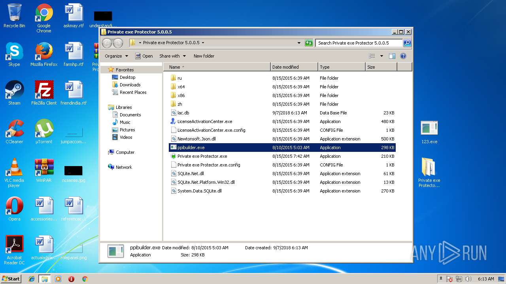Viewport: 506px width, 284px height.
Task: Show hidden system tray icons
Action: (441, 279)
